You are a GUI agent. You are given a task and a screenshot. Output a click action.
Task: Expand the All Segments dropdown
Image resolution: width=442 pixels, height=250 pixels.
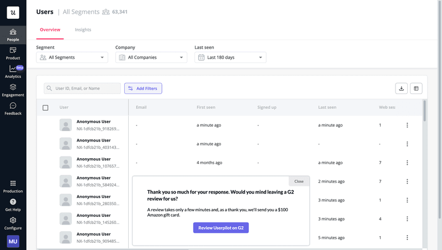[72, 57]
